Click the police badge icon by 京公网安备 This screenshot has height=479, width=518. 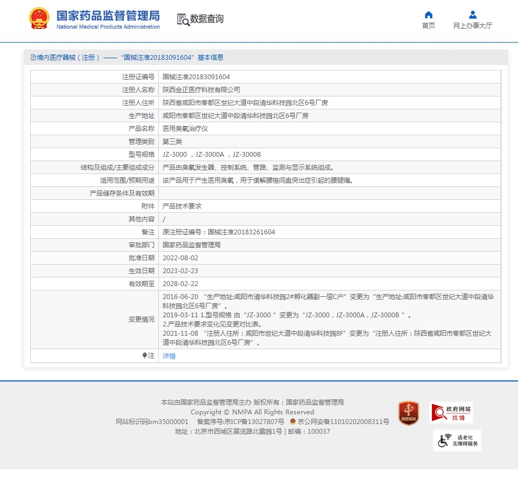(x=293, y=421)
